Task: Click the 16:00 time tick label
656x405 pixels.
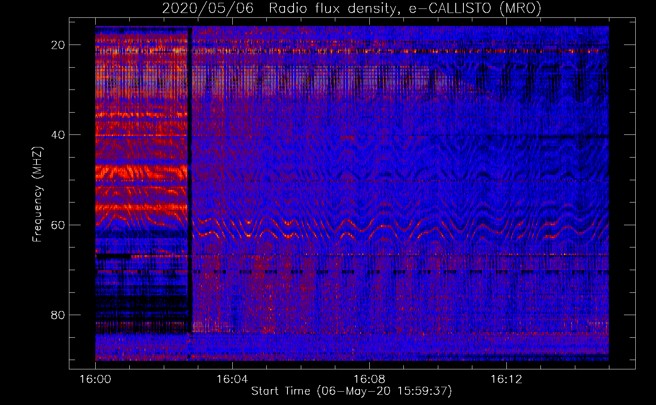Action: (x=95, y=379)
